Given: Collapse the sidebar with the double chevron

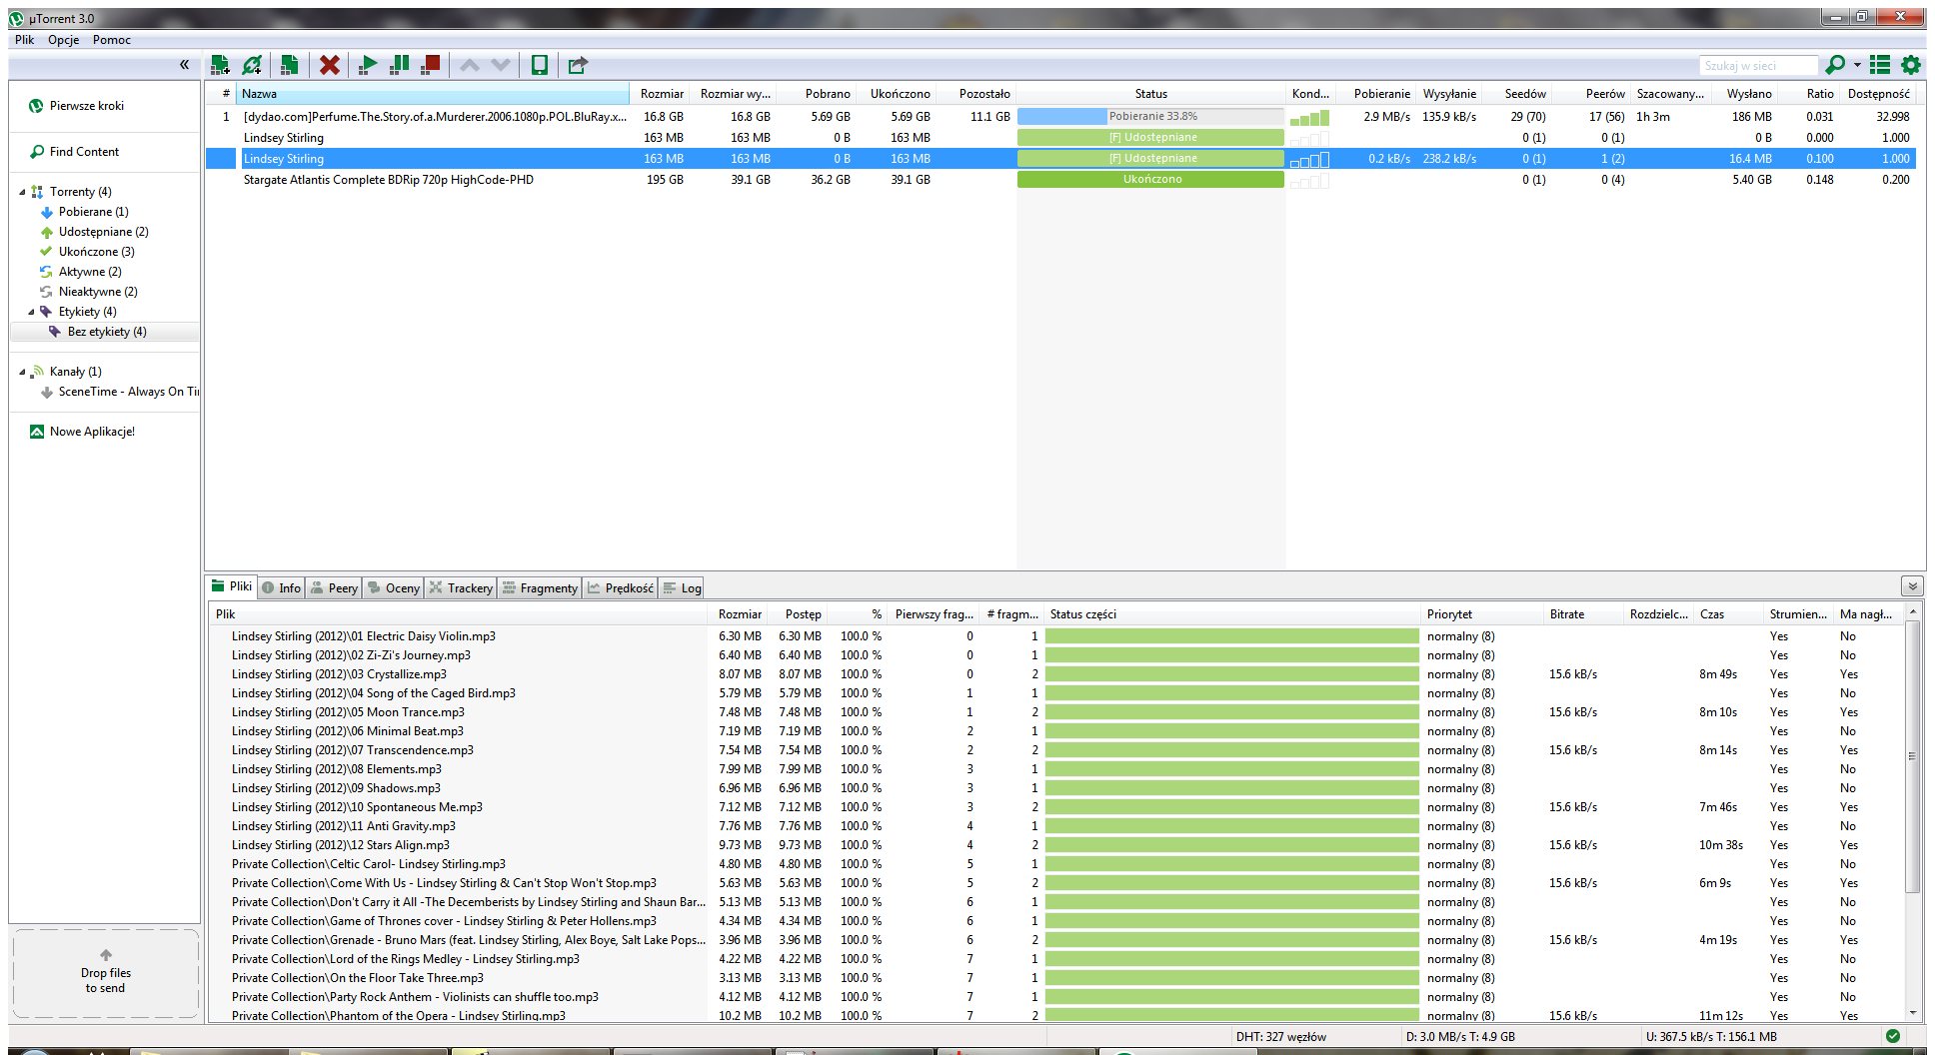Looking at the screenshot, I should tap(184, 64).
